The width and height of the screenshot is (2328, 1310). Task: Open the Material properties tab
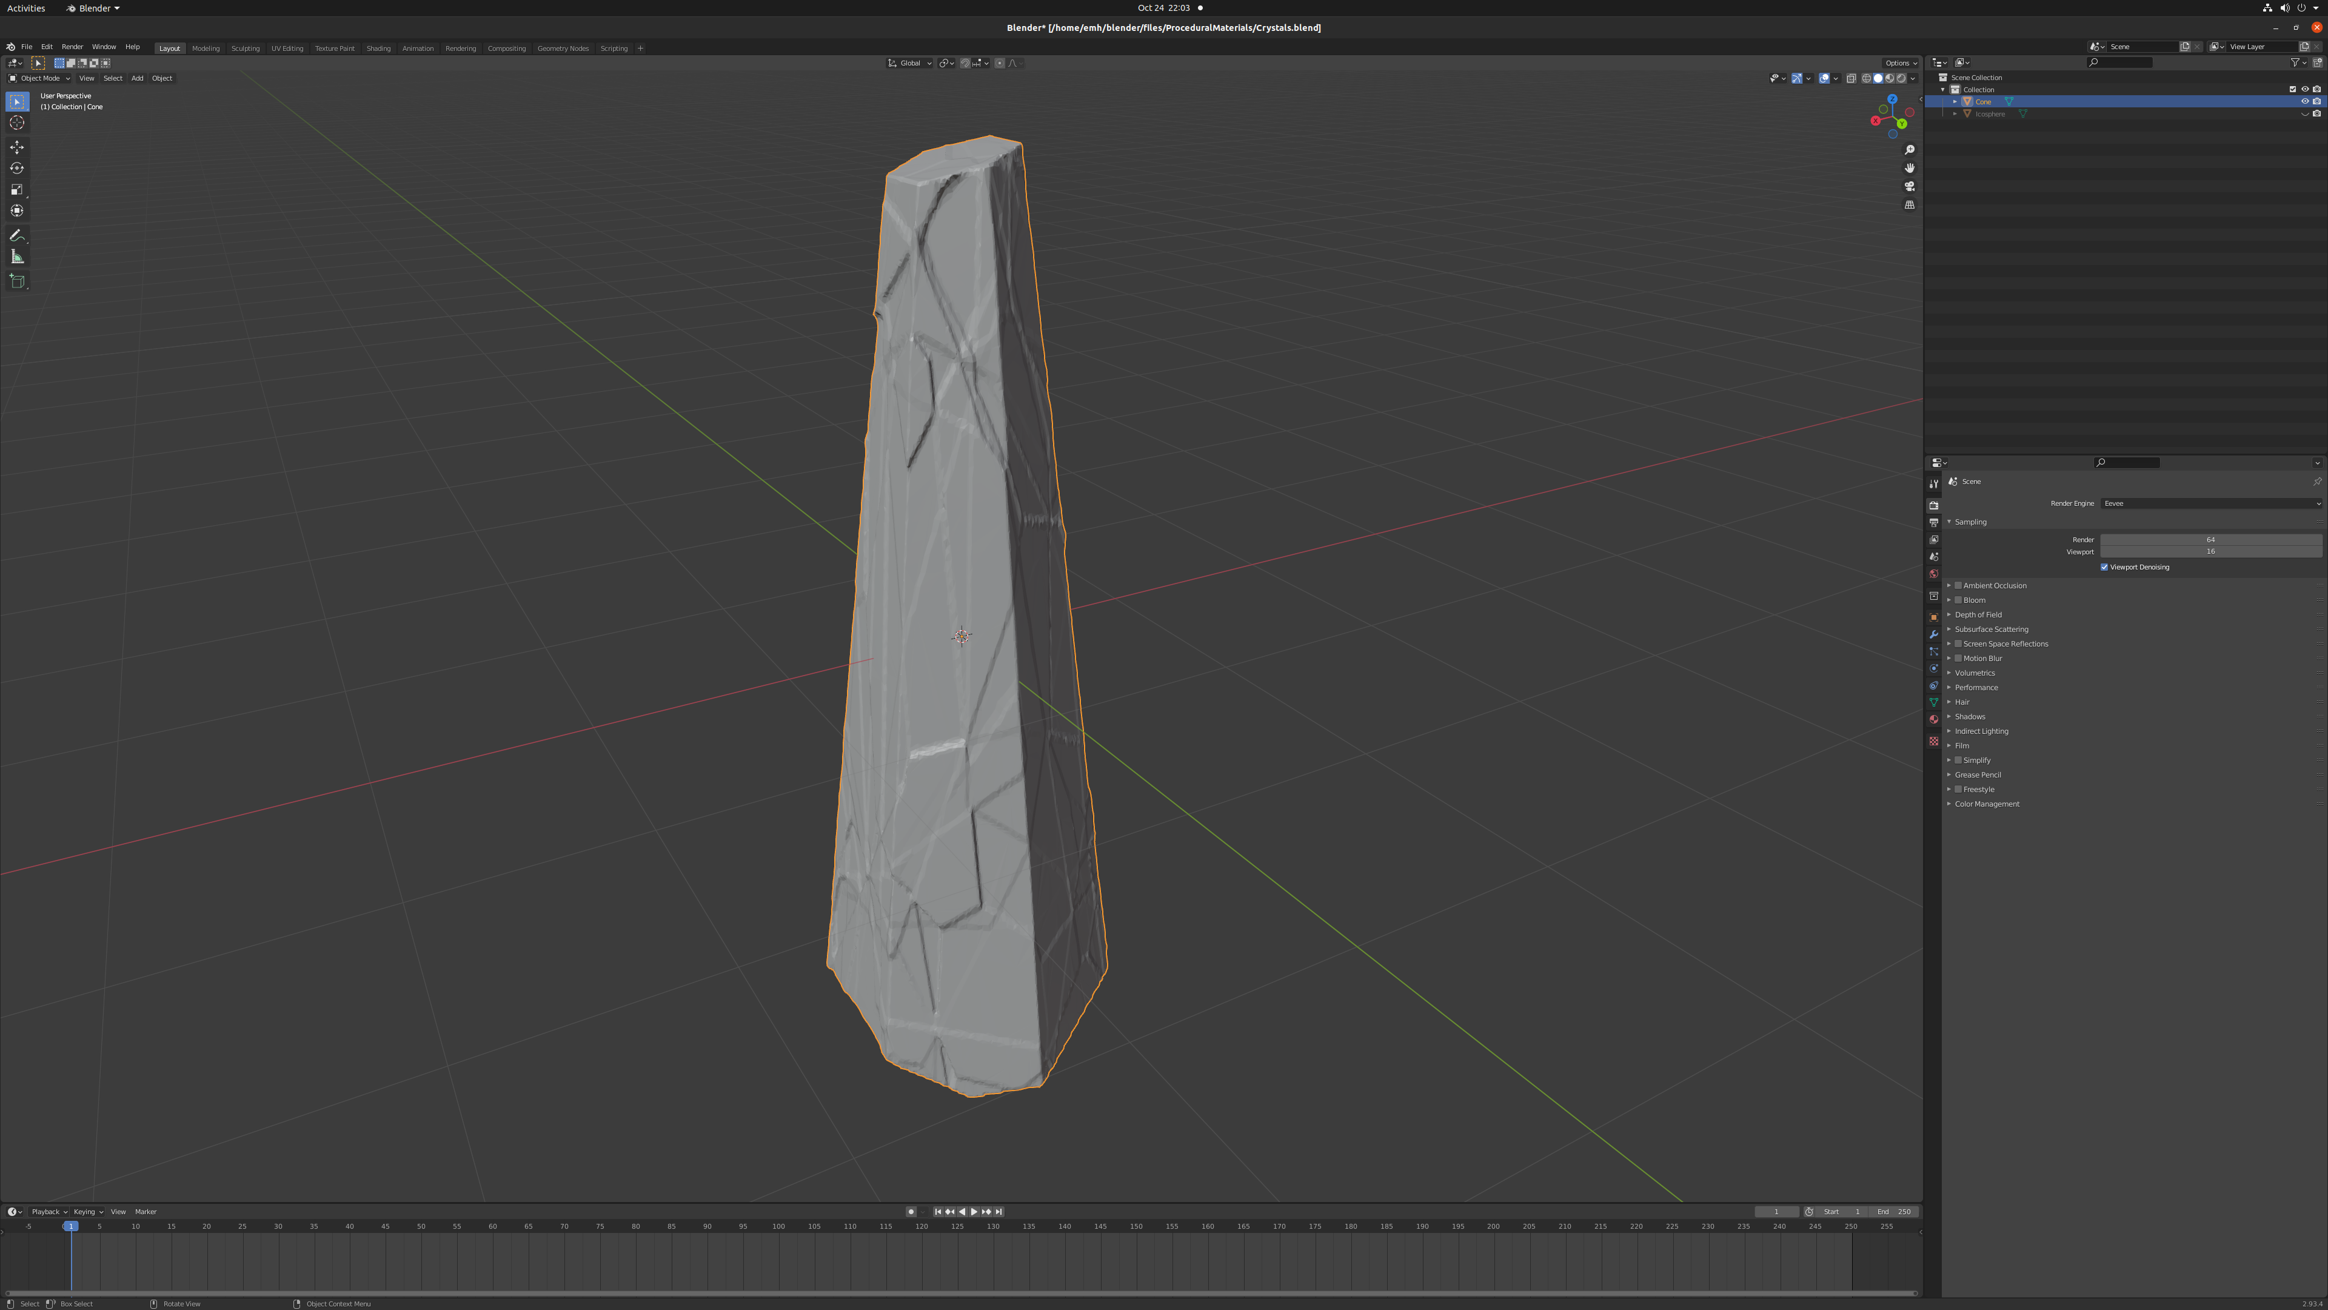tap(1933, 720)
